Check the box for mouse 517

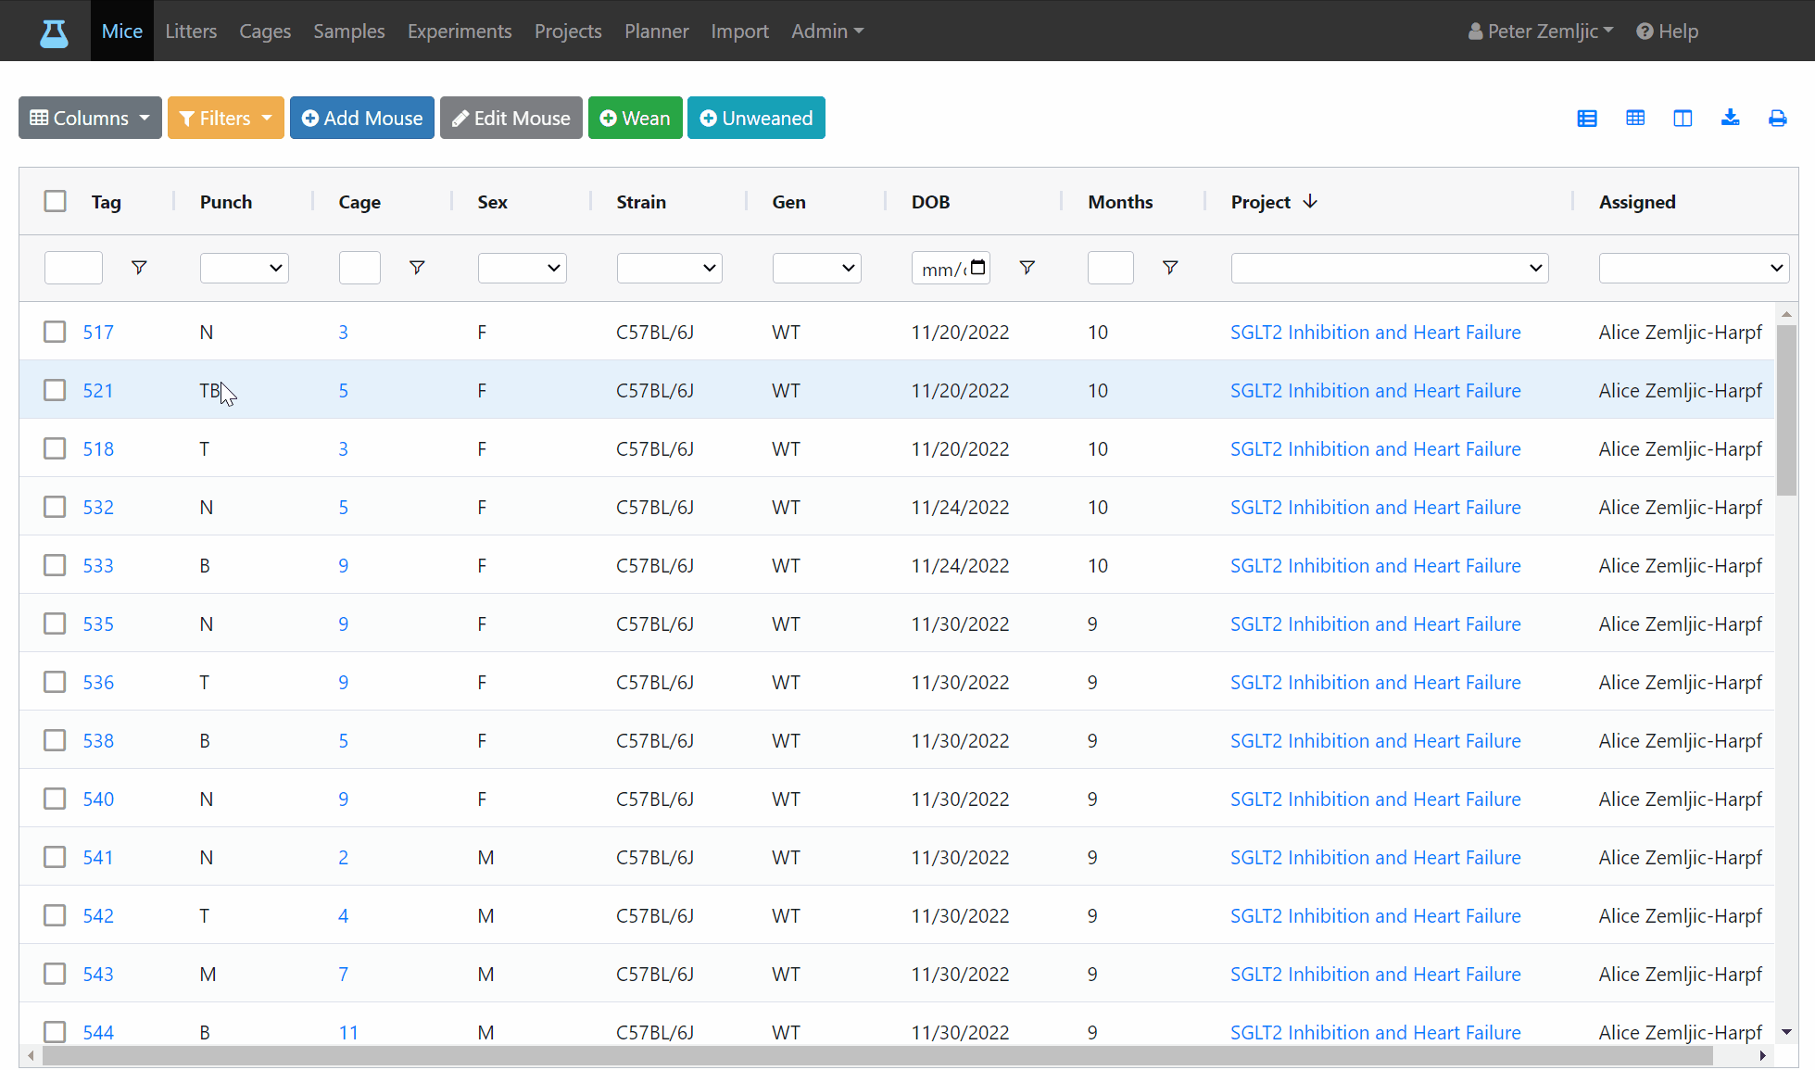pos(56,332)
